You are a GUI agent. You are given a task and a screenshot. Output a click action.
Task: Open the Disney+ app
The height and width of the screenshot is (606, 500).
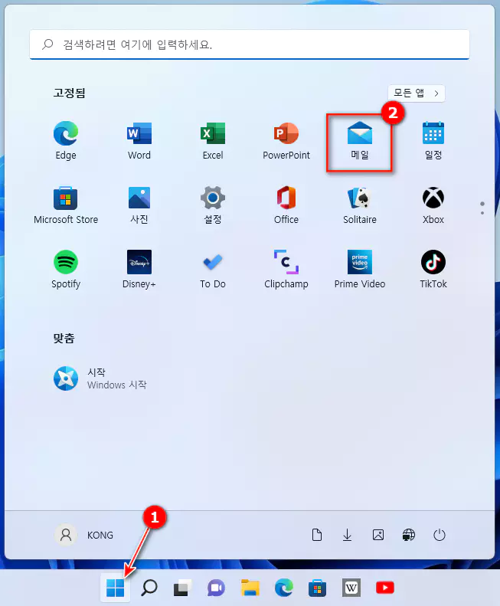coord(139,270)
